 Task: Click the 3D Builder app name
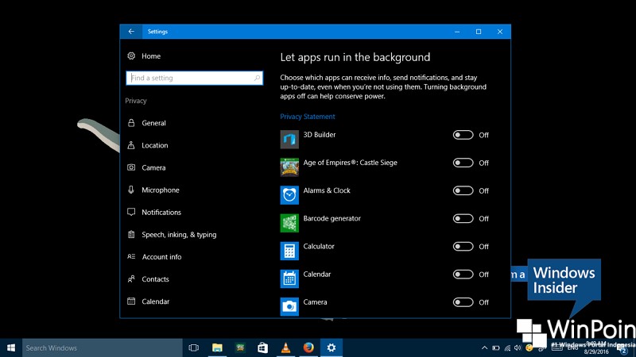tap(320, 135)
